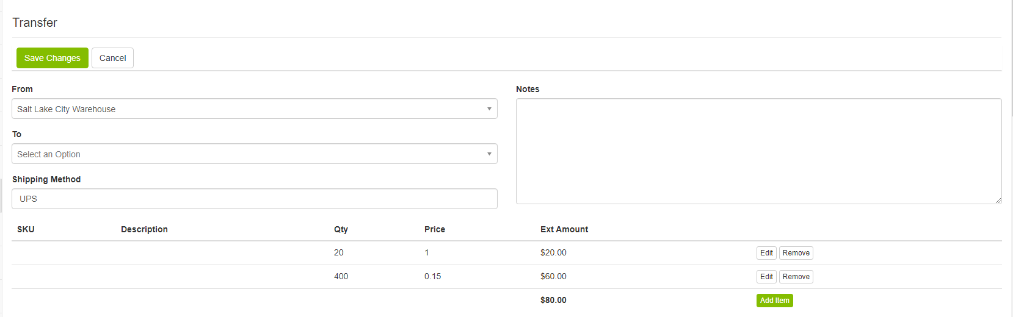The image size is (1013, 317).
Task: Cancel the transfer edit
Action: 112,58
